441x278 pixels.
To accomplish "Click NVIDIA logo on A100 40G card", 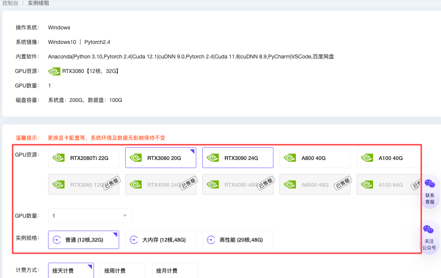I will [367, 158].
